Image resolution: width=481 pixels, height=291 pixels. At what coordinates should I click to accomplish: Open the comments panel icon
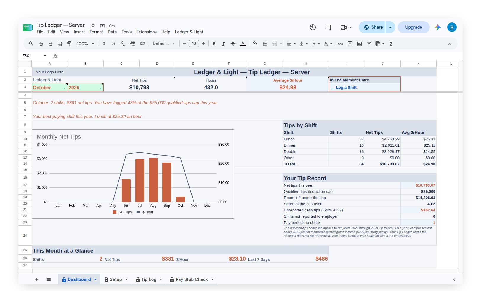pyautogui.click(x=328, y=27)
